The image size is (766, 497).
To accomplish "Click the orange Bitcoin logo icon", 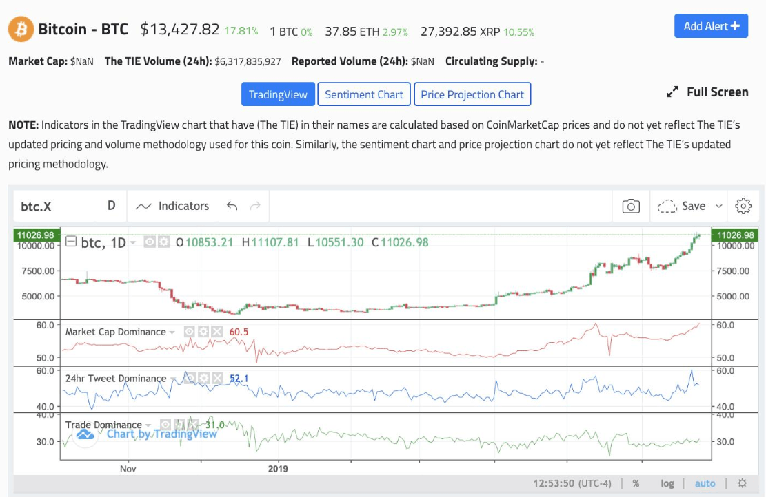I will 21,30.
